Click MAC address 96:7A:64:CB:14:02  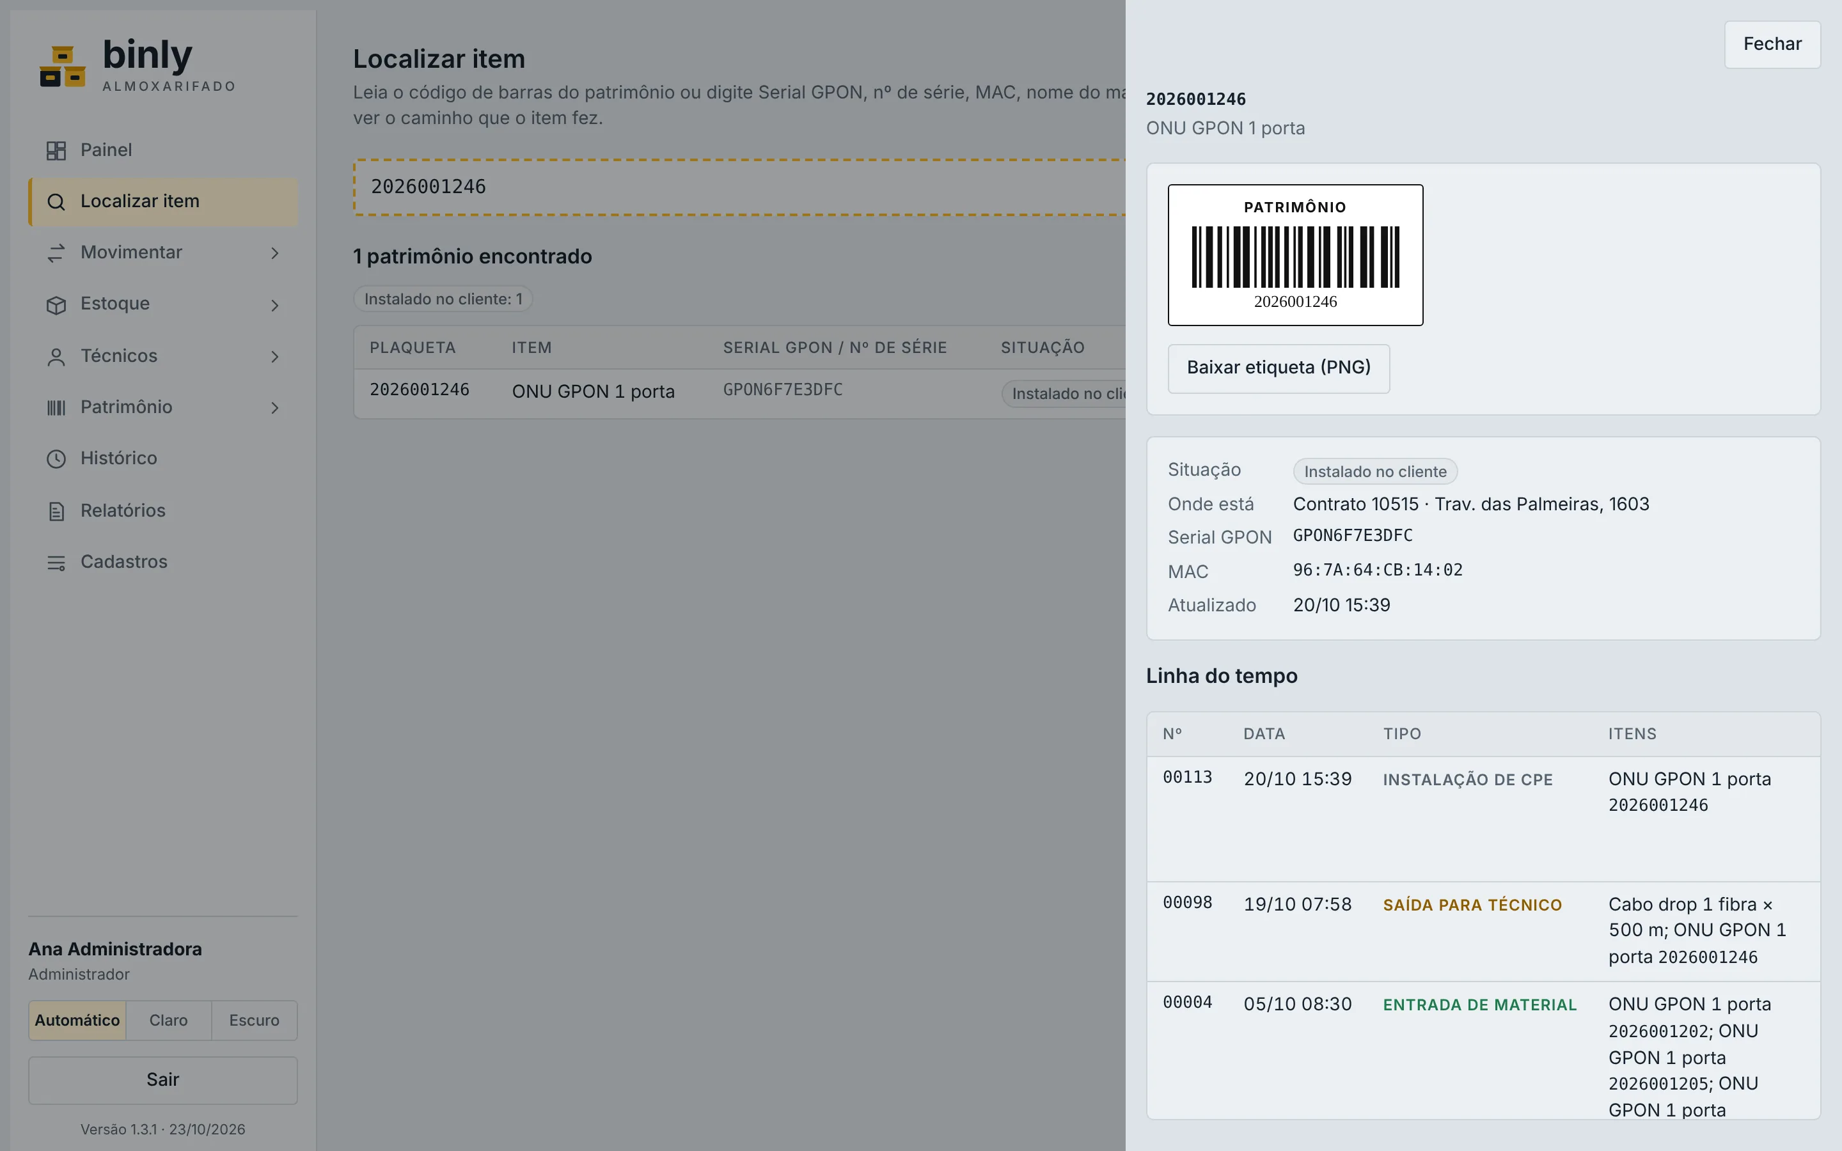point(1378,570)
